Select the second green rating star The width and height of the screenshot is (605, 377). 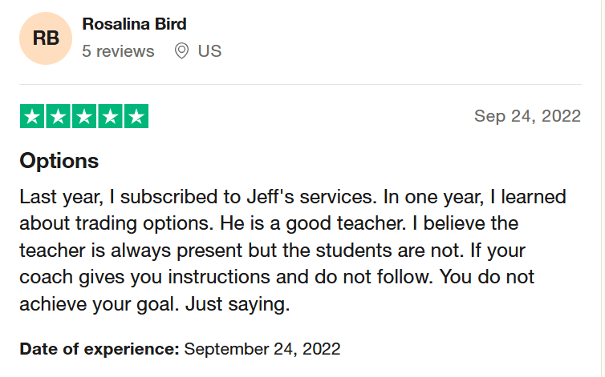tap(59, 116)
